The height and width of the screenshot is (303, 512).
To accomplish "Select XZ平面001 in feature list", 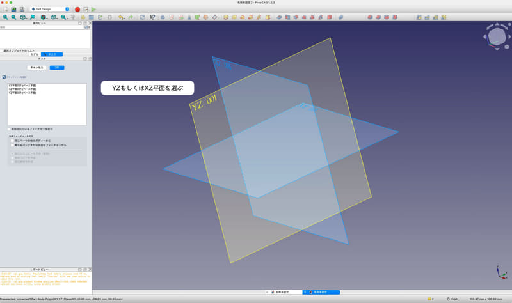I will [22, 89].
